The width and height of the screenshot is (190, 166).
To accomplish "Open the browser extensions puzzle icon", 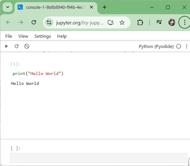I will (x=140, y=22).
